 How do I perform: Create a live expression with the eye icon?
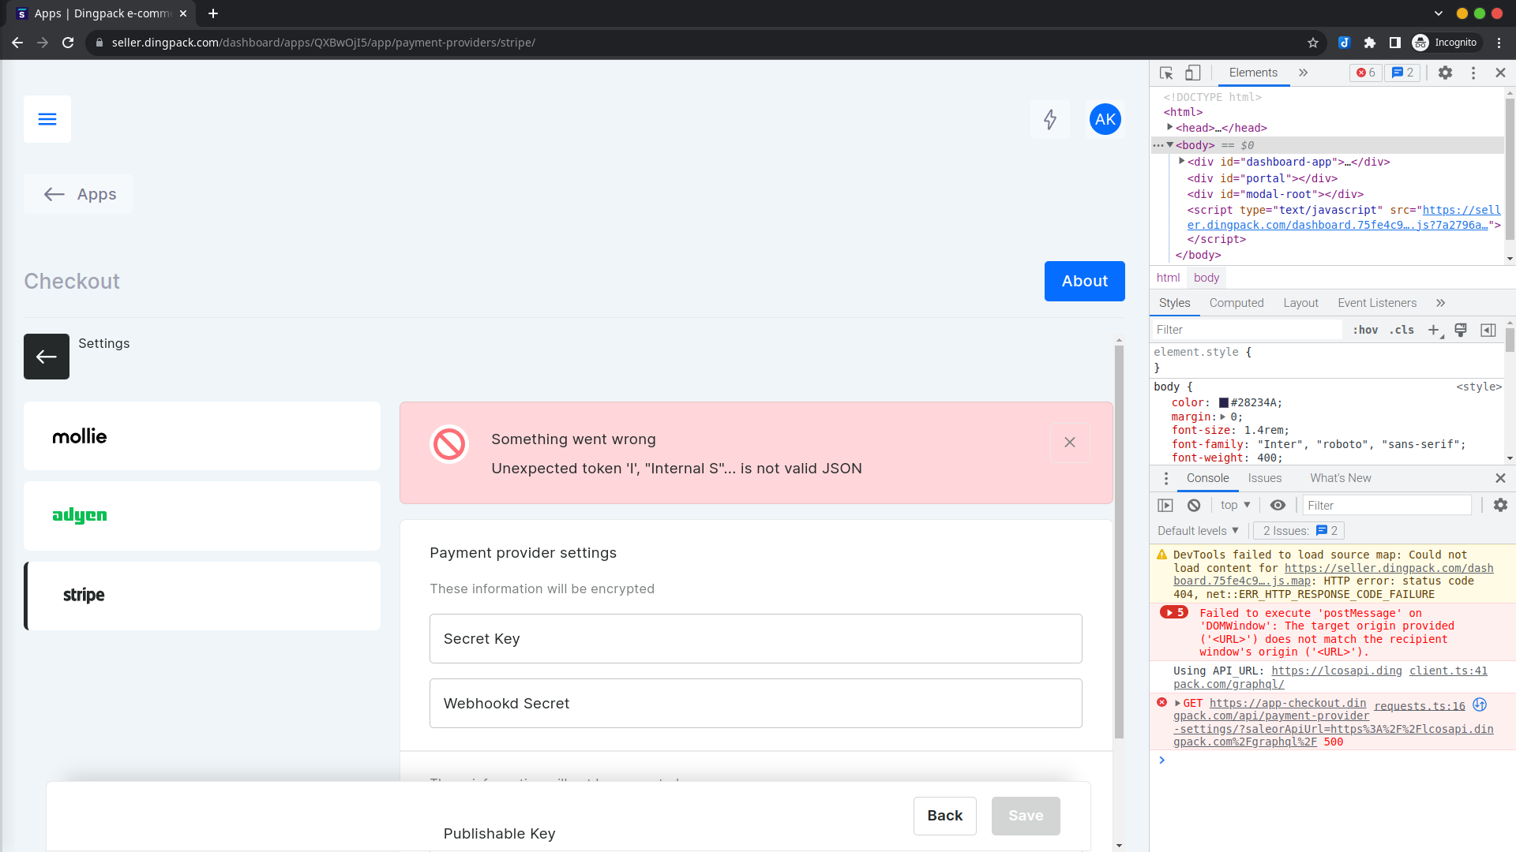coord(1278,505)
